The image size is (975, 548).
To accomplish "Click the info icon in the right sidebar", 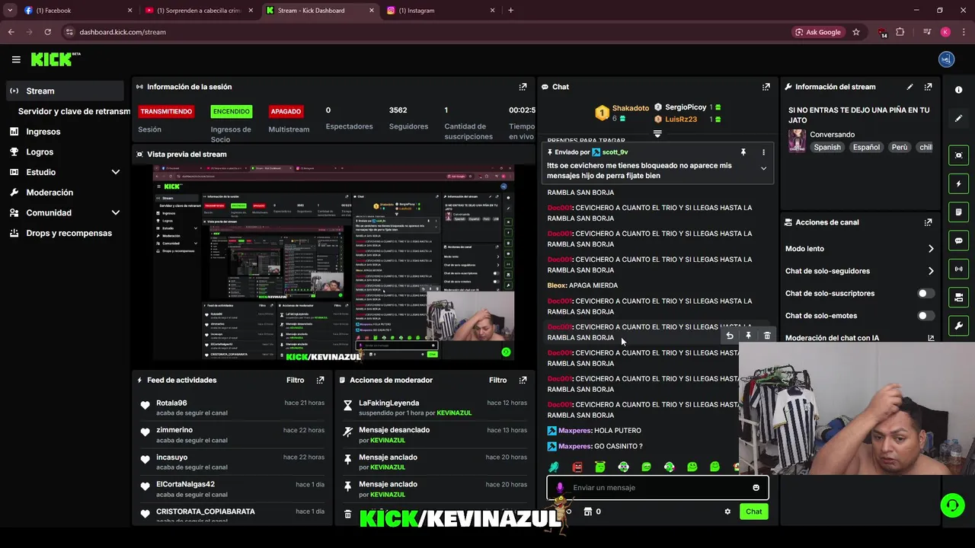I will pyautogui.click(x=958, y=90).
